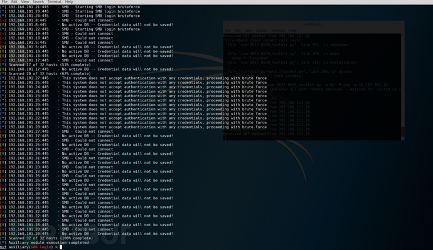433x250 pixels.
Task: Open Terminal menu of faded root@kali window
Action: [x=278, y=31]
